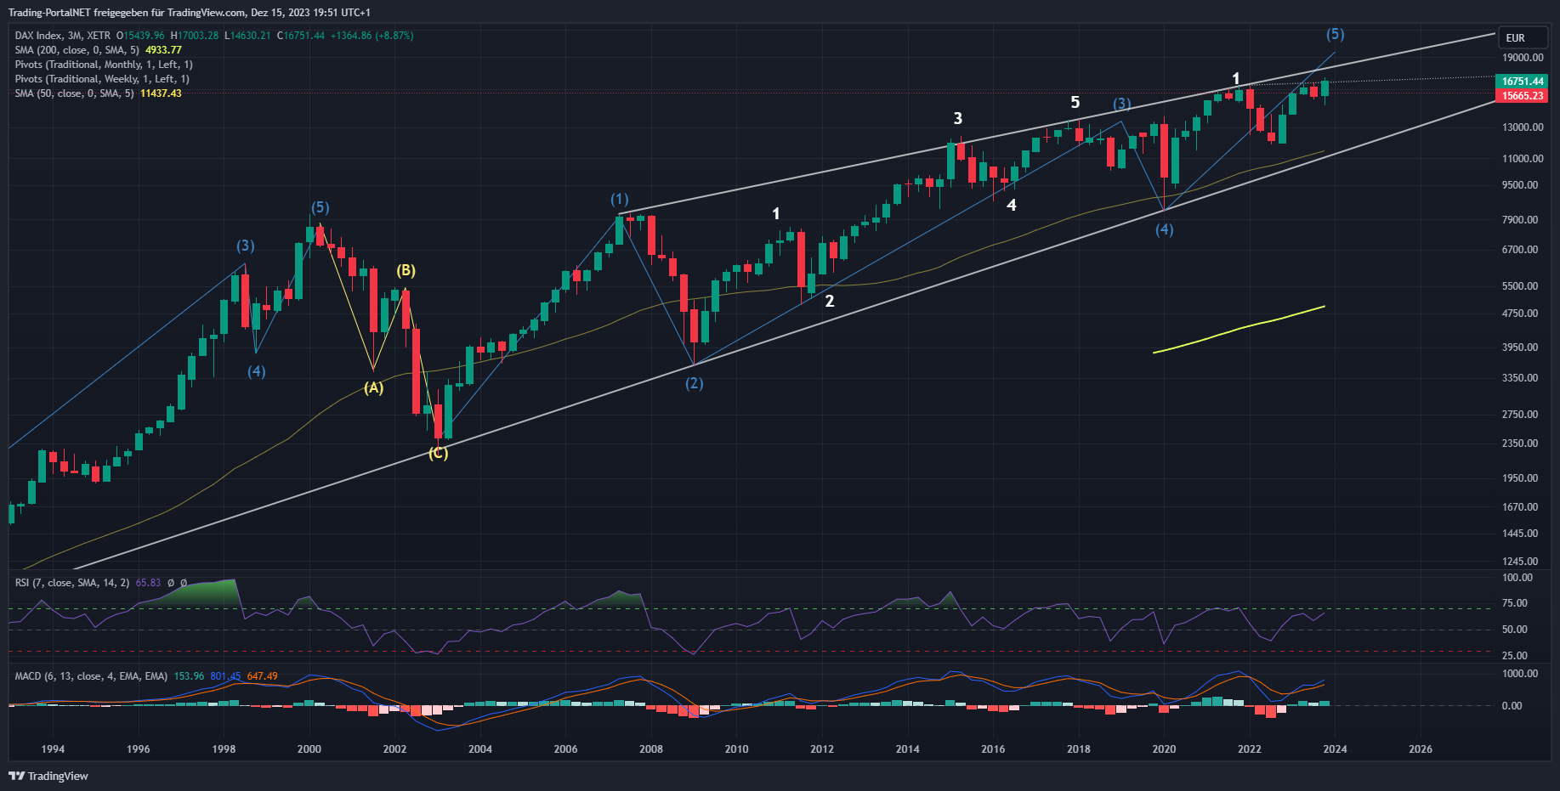This screenshot has height=791, width=1560.
Task: Click the green 16751.44 price label
Action: (1522, 82)
